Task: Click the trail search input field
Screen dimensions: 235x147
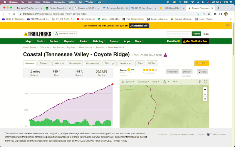Action: (179, 34)
